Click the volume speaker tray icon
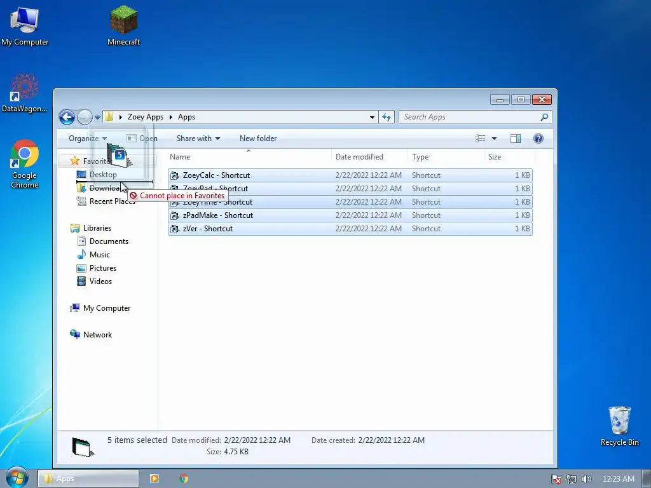The image size is (651, 488). (586, 479)
